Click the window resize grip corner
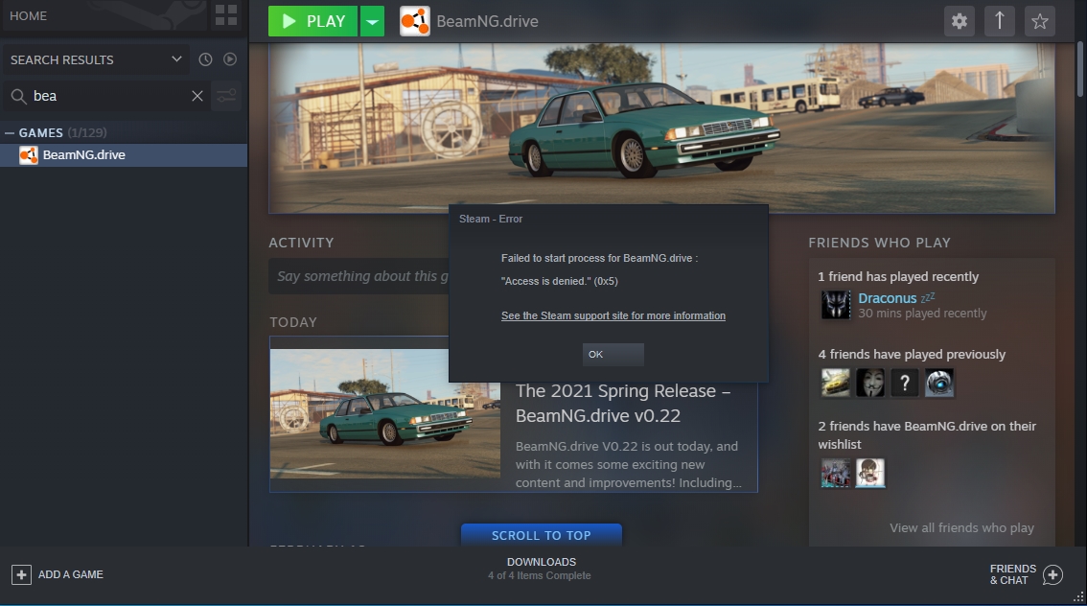Viewport: 1087px width, 606px height. point(1078,597)
